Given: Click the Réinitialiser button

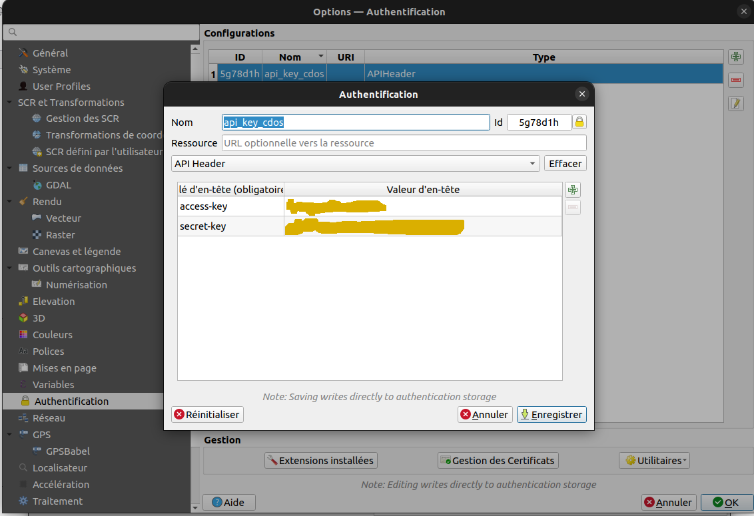Looking at the screenshot, I should pyautogui.click(x=207, y=414).
